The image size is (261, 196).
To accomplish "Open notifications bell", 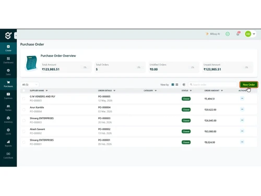I will coord(238,33).
